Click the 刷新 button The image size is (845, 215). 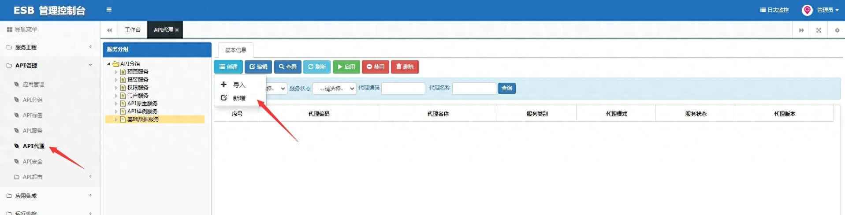pos(317,67)
